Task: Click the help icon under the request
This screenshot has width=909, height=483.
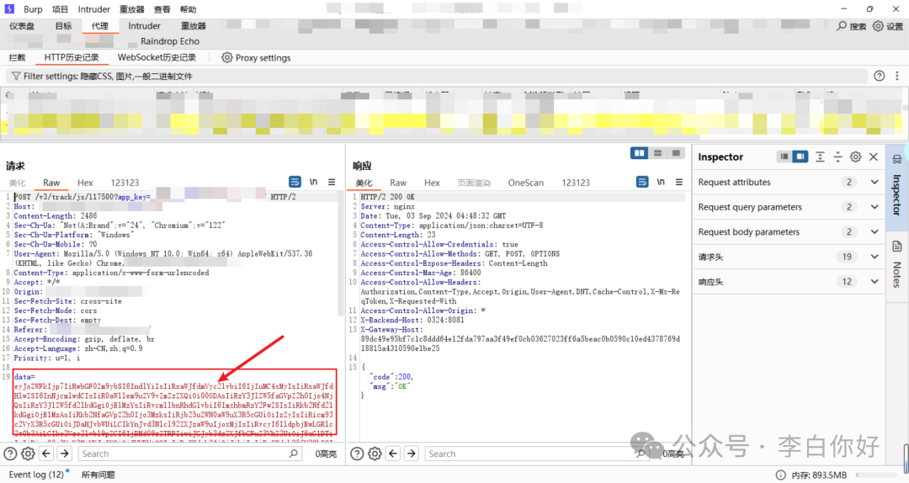Action: point(10,454)
